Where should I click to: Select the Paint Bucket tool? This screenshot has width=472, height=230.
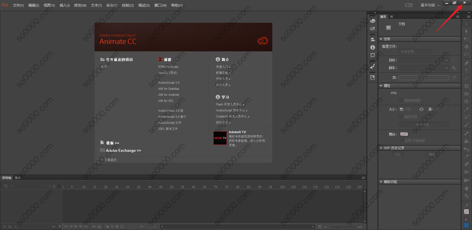[x=466, y=141]
